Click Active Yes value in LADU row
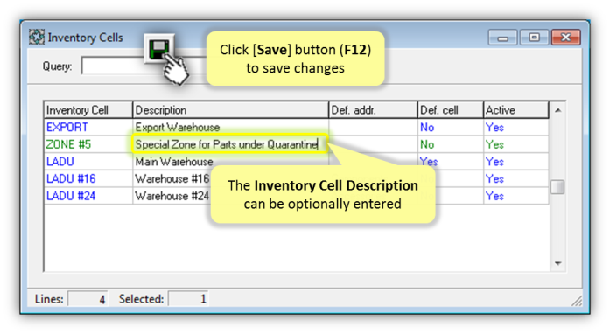This screenshot has height=334, width=610. pos(516,162)
